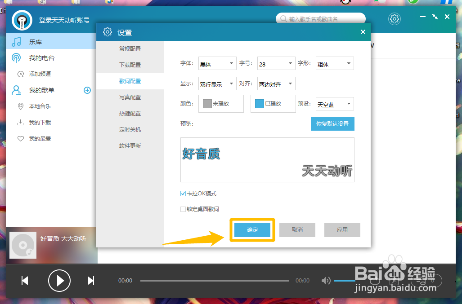Select 乐库 in the sidebar

(x=51, y=41)
